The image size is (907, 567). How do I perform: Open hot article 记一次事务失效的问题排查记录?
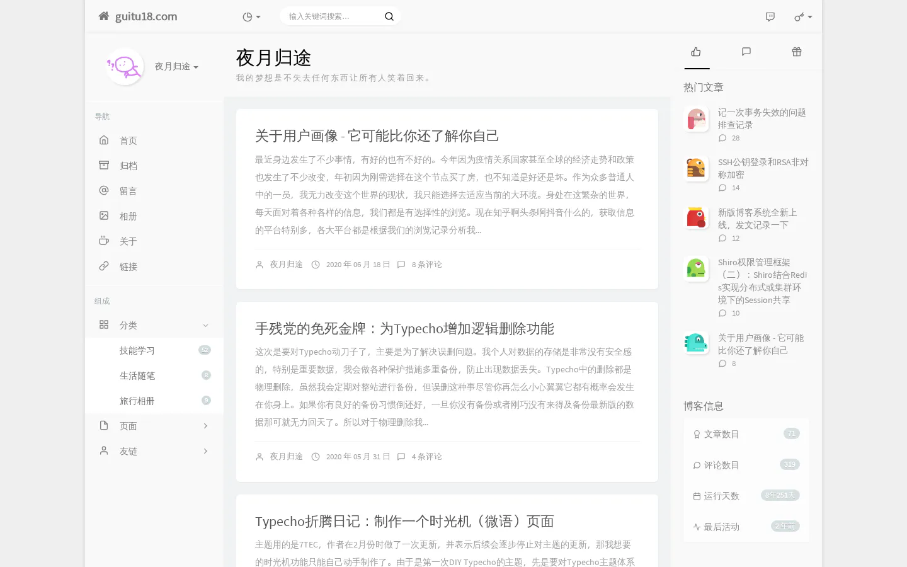(x=762, y=118)
